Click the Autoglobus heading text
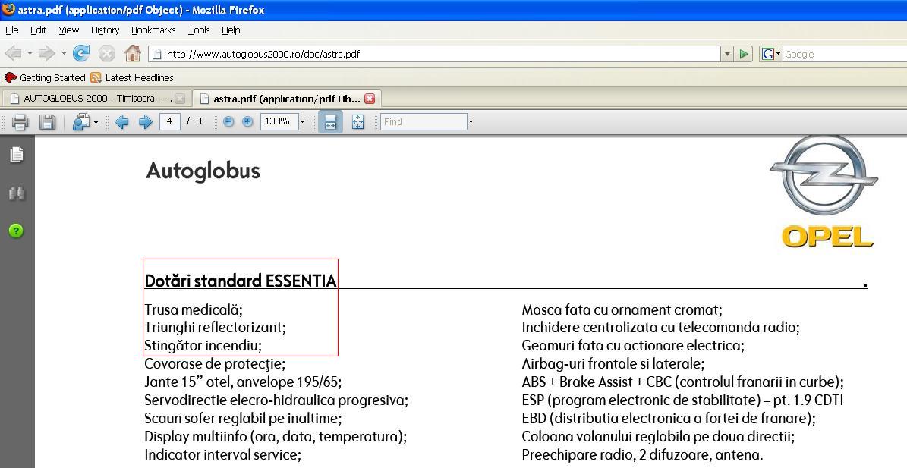The width and height of the screenshot is (907, 468). click(203, 171)
